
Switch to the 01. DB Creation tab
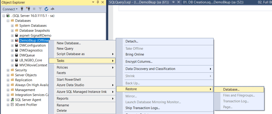(213, 2)
